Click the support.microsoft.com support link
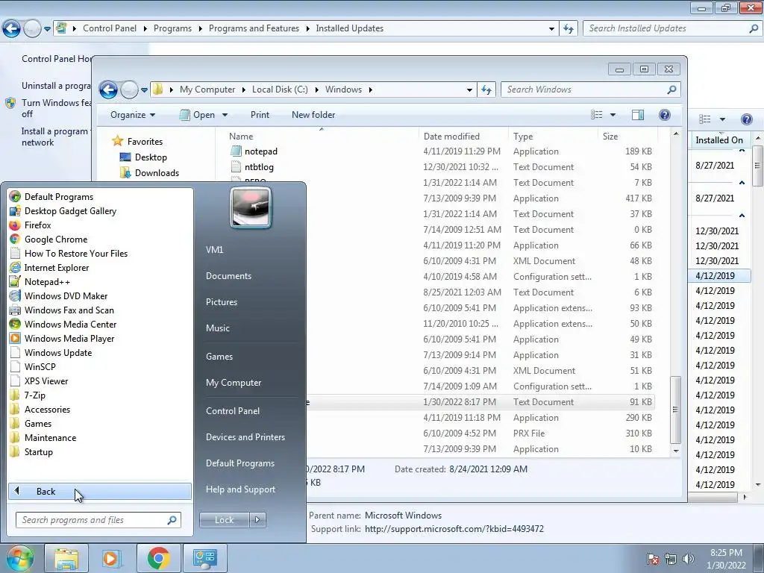 [454, 529]
